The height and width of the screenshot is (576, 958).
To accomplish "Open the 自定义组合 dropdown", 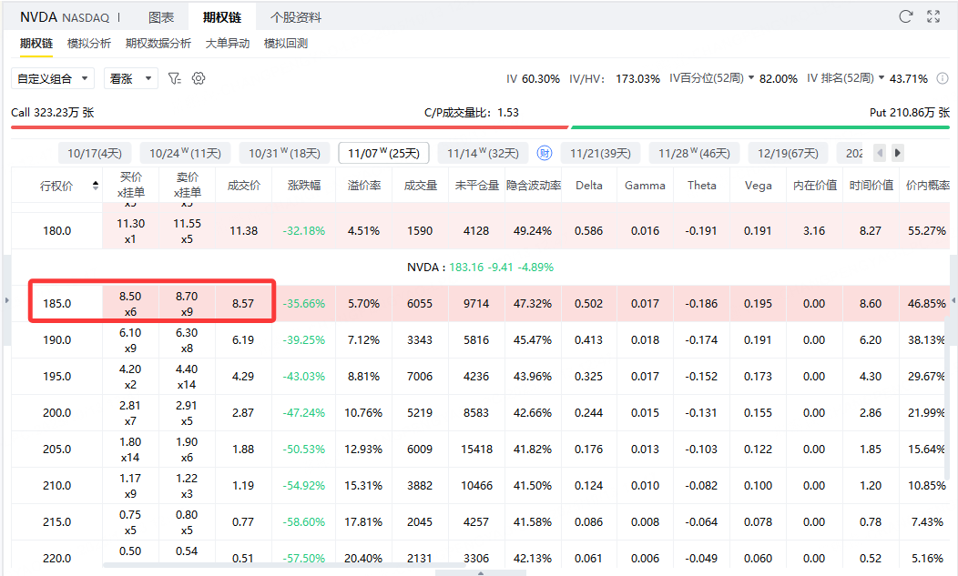I will point(53,78).
